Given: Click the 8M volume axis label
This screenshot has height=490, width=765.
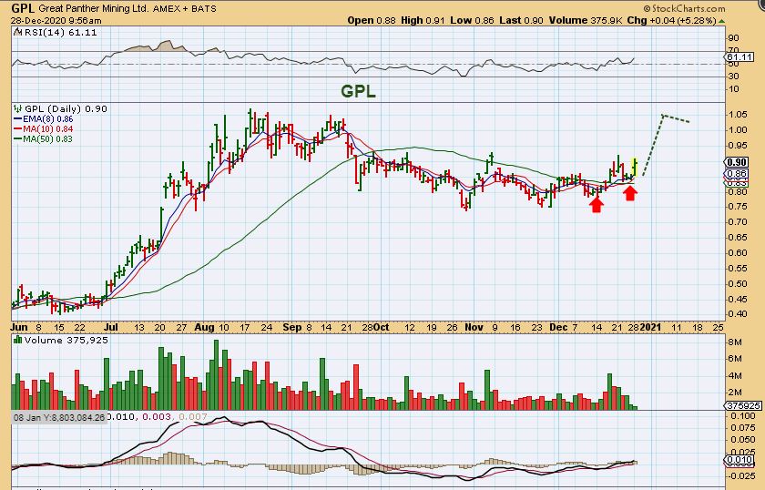Looking at the screenshot, I should (735, 342).
